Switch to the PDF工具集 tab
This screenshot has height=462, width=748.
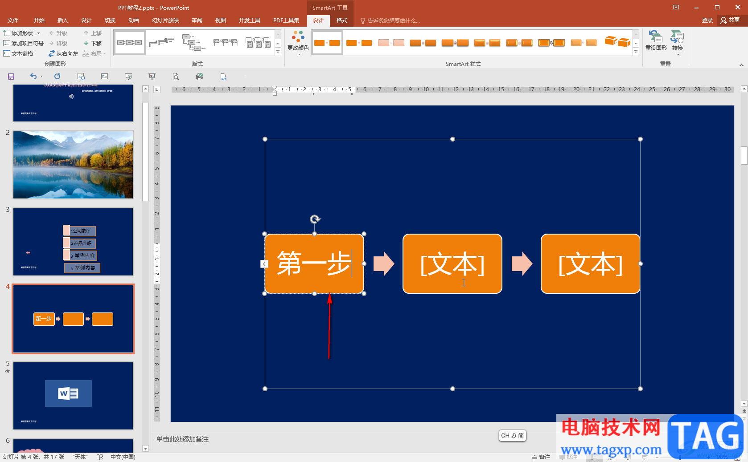tap(286, 20)
